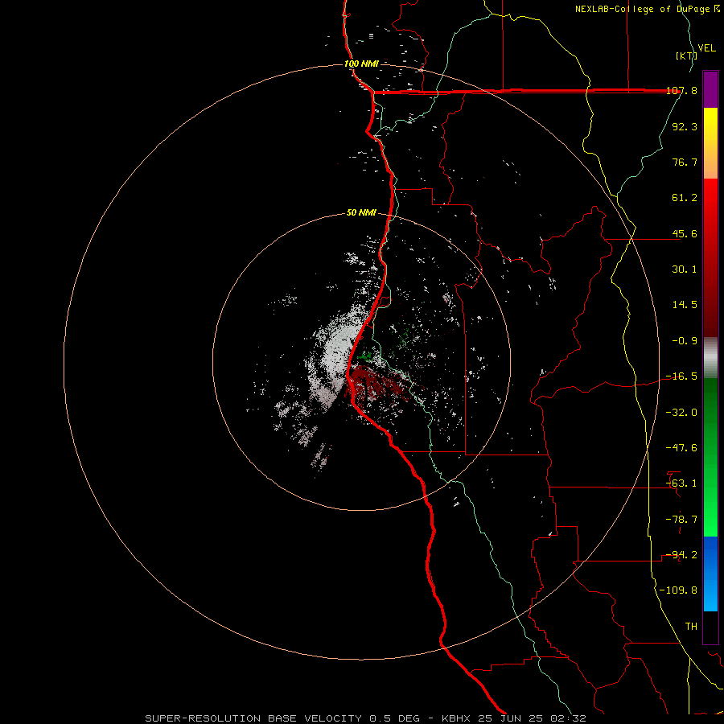Pick the blue segment of velocity color bar

pyautogui.click(x=710, y=574)
